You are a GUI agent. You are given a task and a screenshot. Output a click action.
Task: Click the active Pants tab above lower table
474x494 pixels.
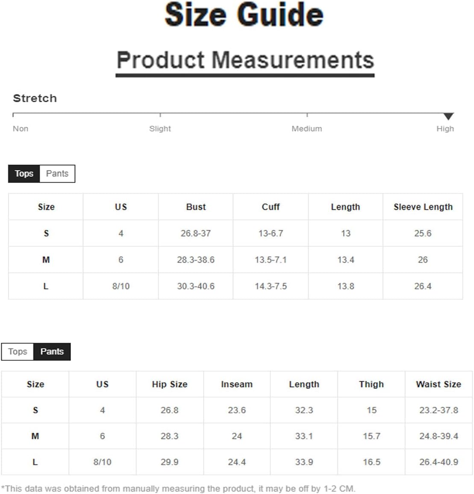pos(52,352)
